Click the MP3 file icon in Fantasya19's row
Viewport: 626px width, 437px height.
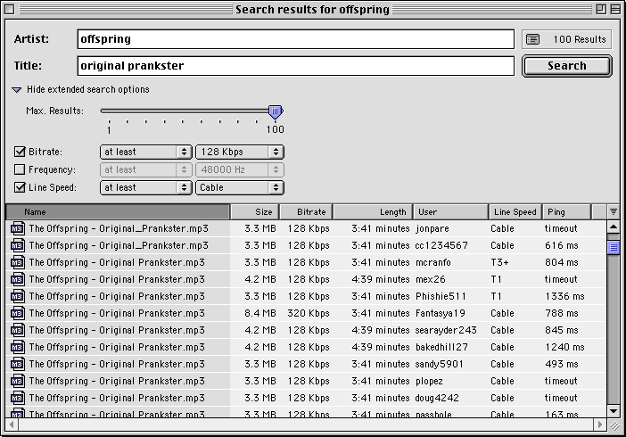[x=18, y=313]
